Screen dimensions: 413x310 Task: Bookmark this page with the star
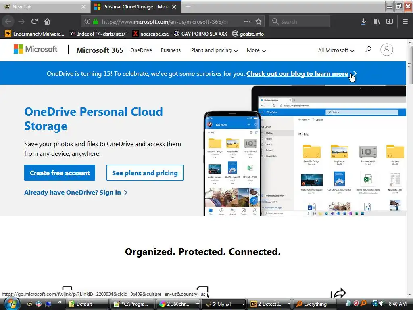(259, 22)
